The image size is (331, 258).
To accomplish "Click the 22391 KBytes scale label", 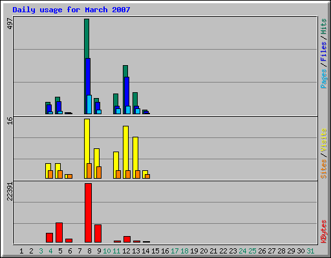I will (x=10, y=192).
